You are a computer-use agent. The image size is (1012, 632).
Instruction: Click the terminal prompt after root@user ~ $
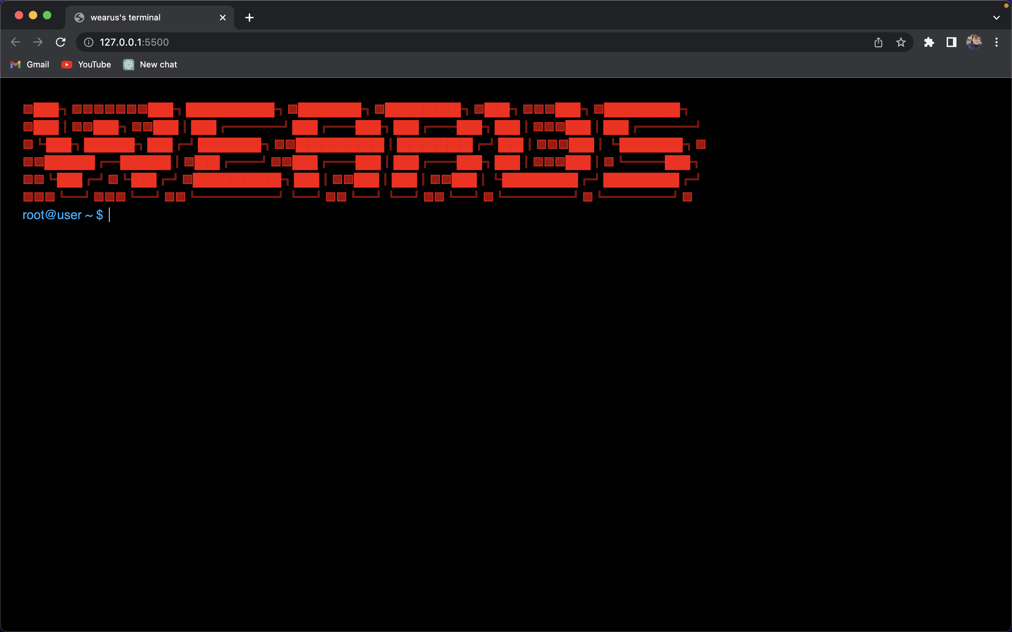110,215
